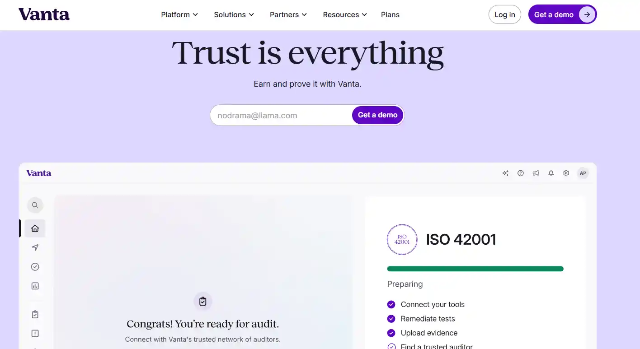Open the help question mark icon

tap(521, 173)
